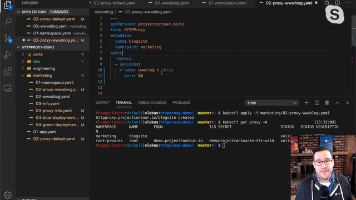
Task: Open the Terminal panel tab
Action: 123,103
